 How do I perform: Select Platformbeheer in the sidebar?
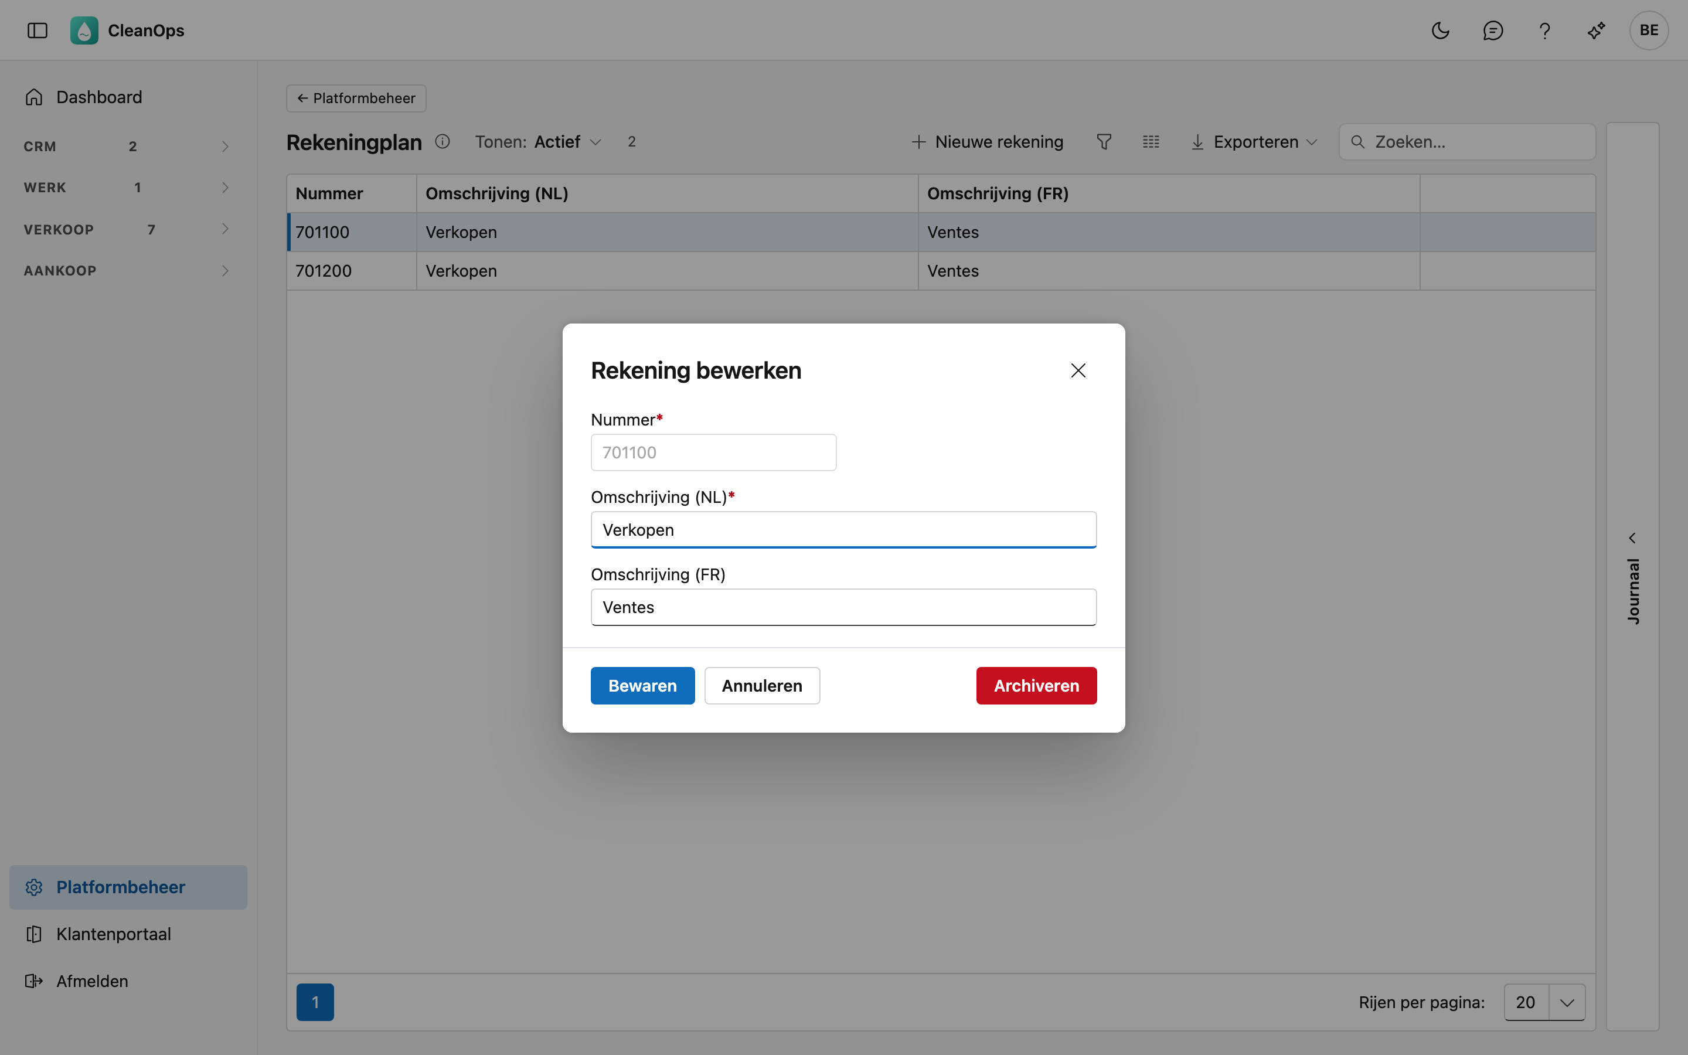pyautogui.click(x=128, y=887)
